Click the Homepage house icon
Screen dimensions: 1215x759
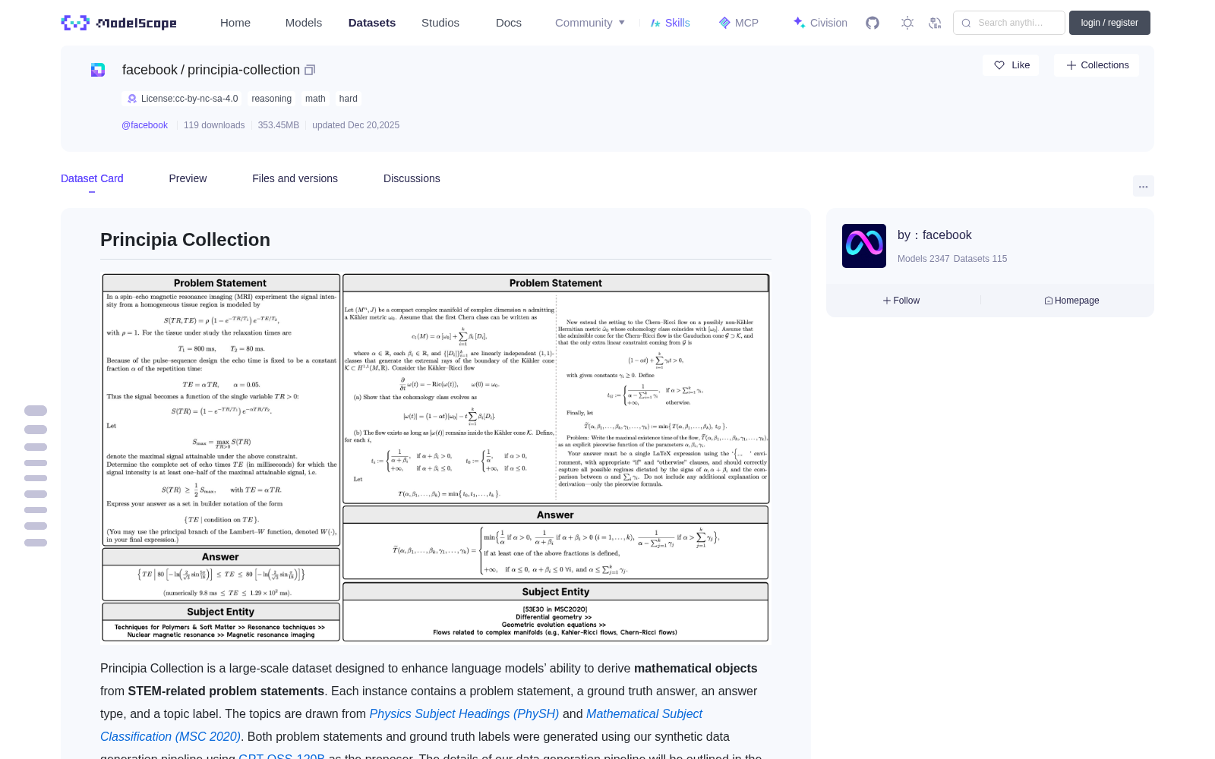(x=1049, y=301)
